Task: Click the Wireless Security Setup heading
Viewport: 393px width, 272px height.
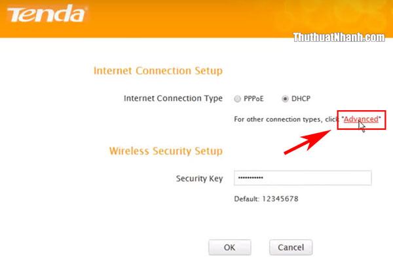Action: click(166, 151)
